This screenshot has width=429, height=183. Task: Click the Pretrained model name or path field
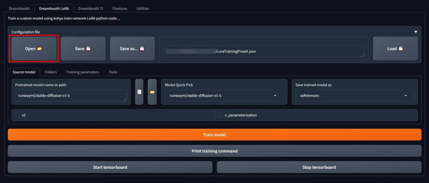click(71, 96)
